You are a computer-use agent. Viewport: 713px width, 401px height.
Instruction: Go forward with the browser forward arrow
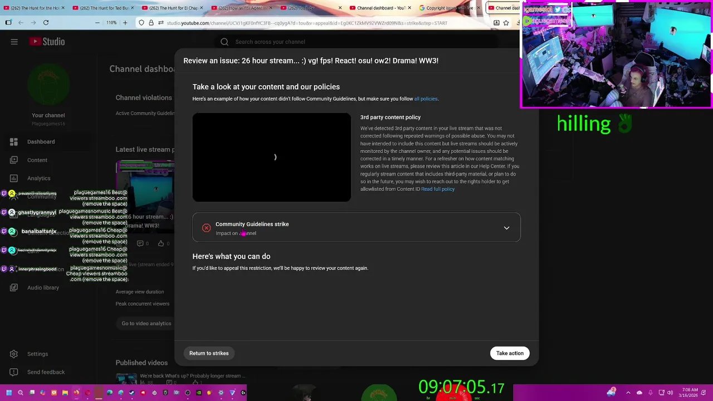point(33,23)
